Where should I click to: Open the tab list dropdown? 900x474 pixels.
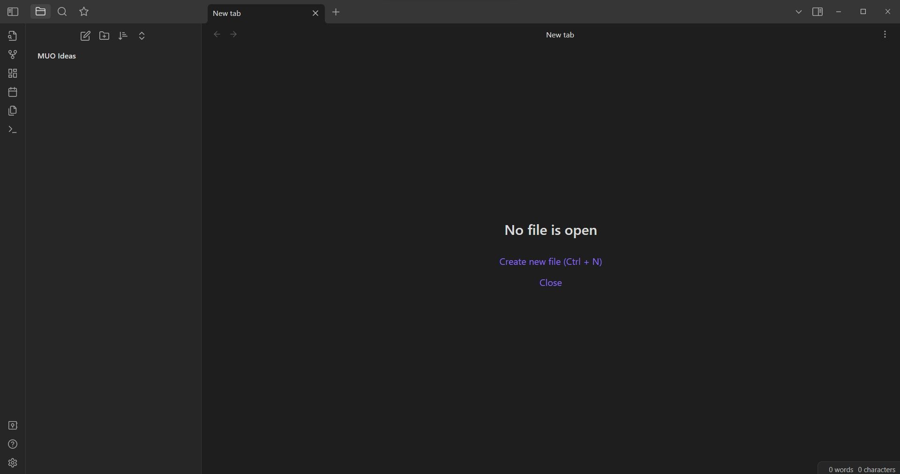799,12
